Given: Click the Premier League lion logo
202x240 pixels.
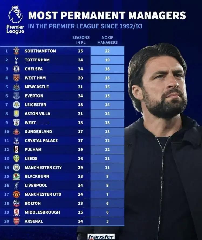Looking at the screenshot, I should coord(15,15).
